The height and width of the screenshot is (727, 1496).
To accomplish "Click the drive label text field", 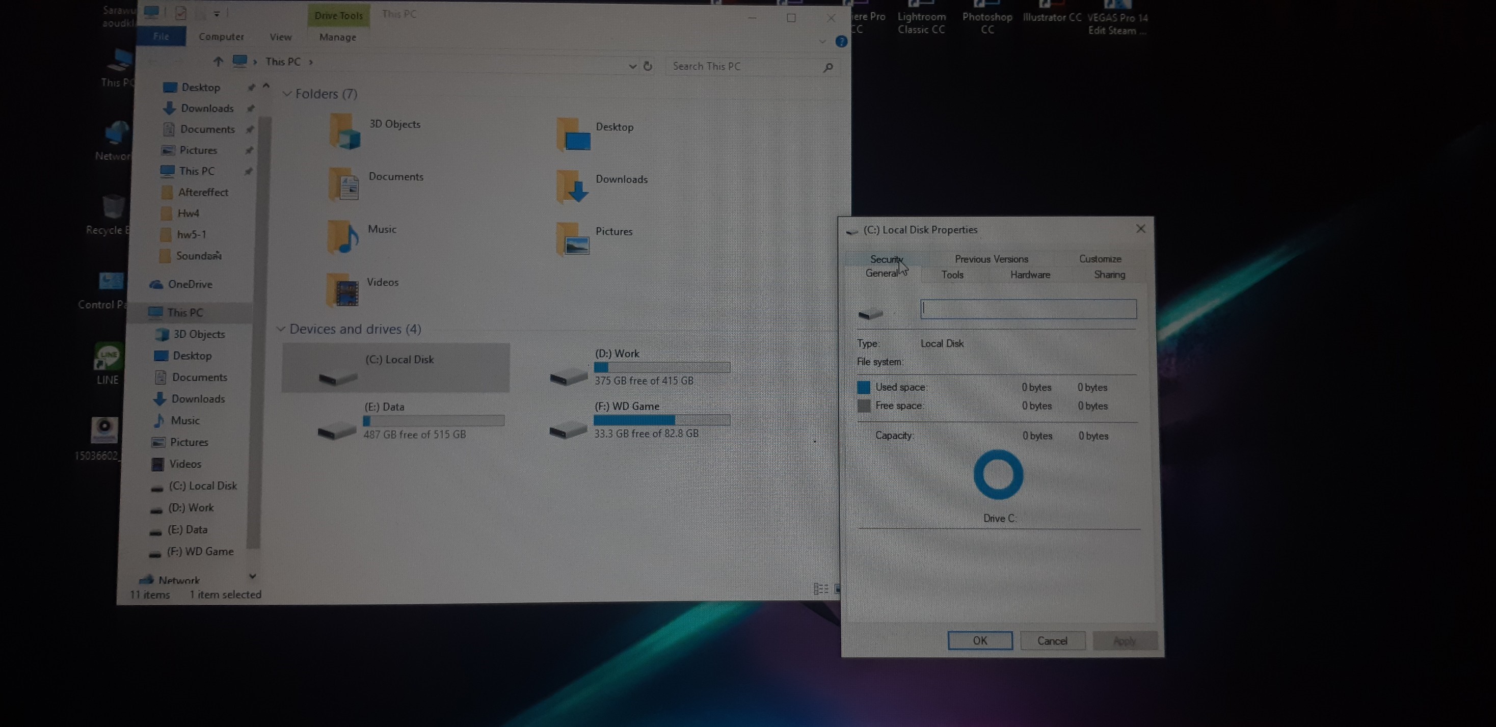I will point(1028,309).
